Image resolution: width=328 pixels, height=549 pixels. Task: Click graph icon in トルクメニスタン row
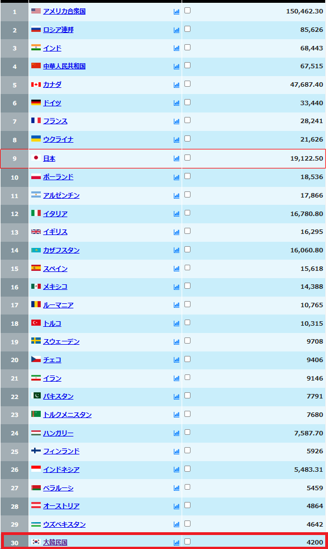176,415
